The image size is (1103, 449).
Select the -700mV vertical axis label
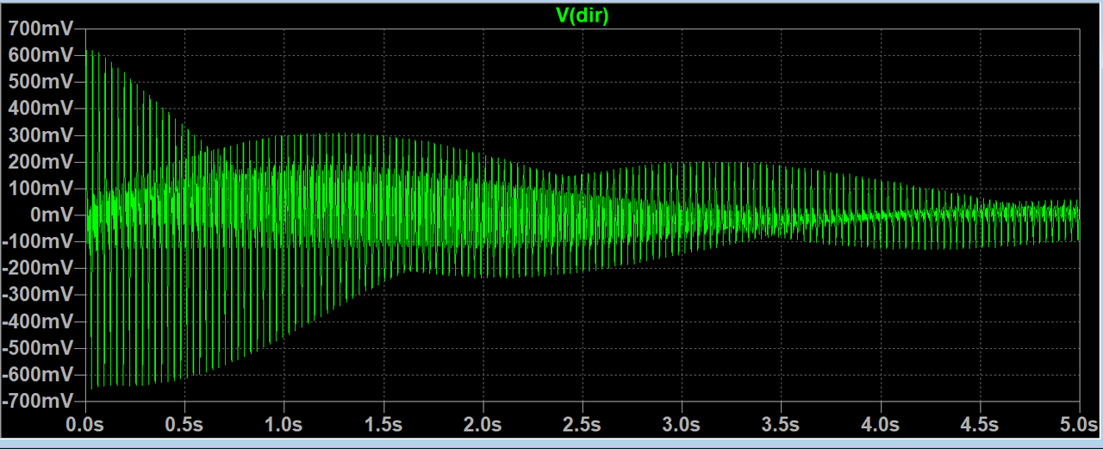40,402
